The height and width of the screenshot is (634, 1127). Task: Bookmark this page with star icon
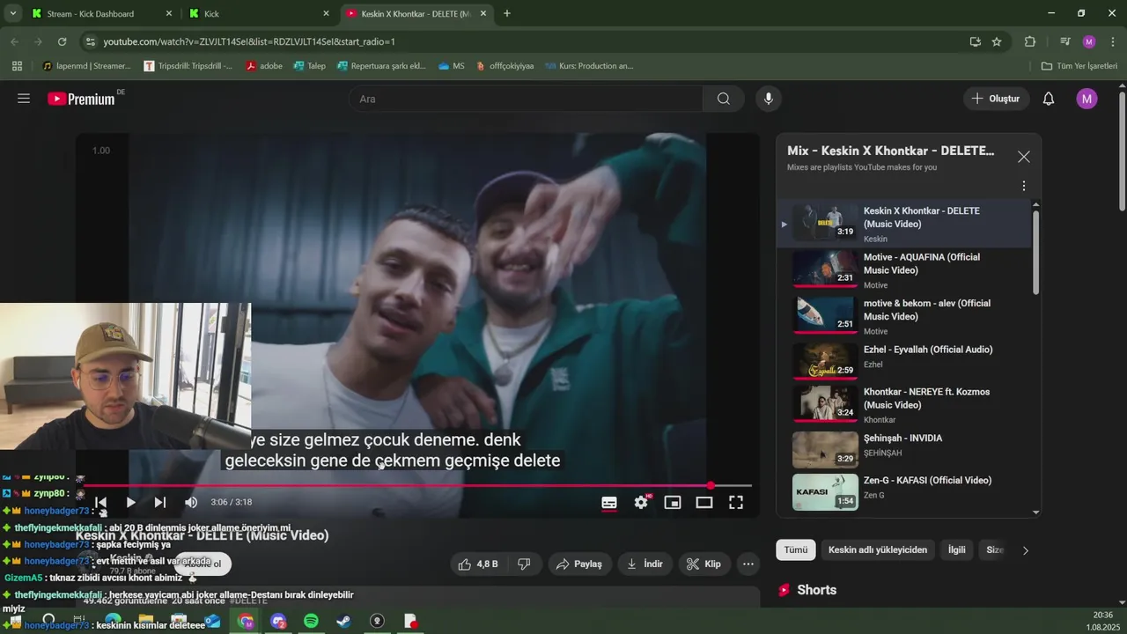[997, 41]
